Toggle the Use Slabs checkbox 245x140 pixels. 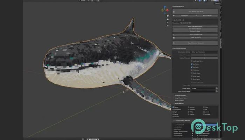[x=192, y=67]
